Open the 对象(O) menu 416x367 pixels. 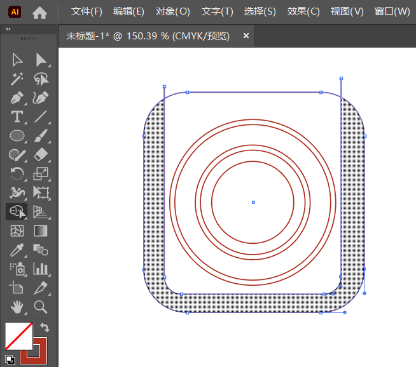click(x=173, y=11)
